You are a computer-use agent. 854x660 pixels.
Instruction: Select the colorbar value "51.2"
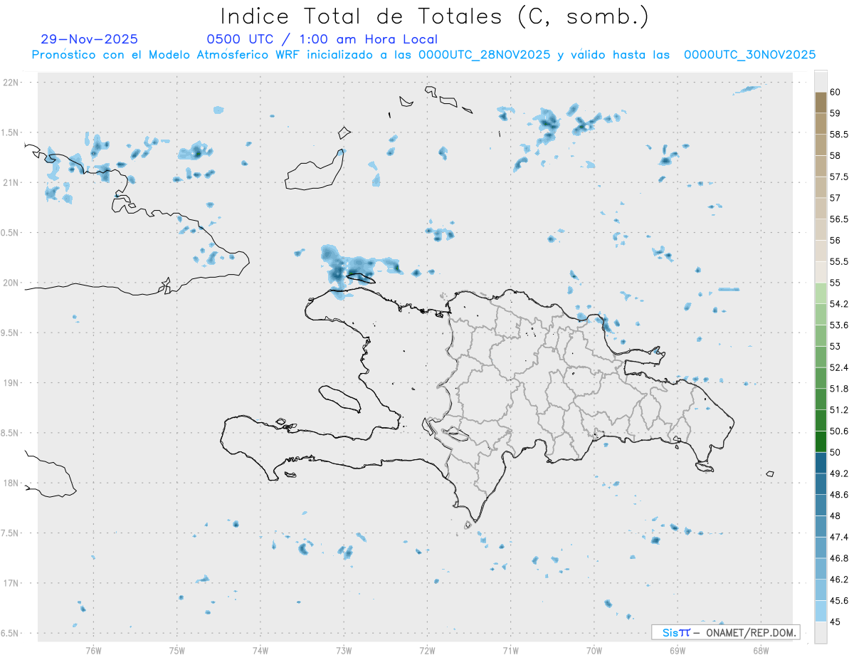(x=839, y=410)
